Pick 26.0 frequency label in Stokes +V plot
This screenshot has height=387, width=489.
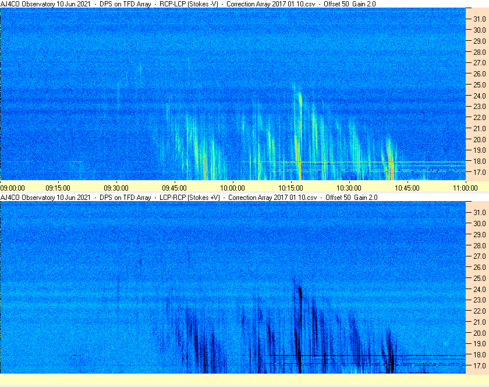(x=480, y=267)
